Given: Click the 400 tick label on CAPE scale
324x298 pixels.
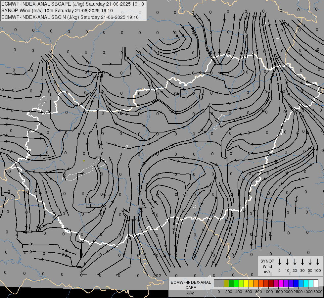Looking at the screenshot, I should click(239, 292).
